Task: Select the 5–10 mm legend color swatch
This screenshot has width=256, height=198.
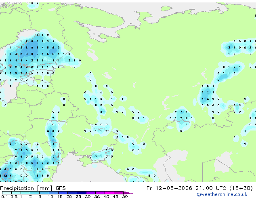Action: (x=44, y=193)
